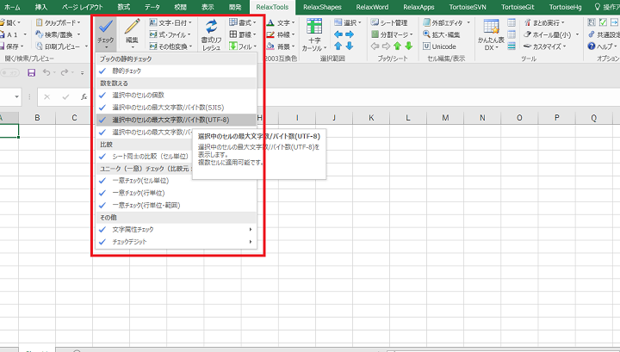Click the middle small table icon beside かんたん表DX

pyautogui.click(x=512, y=34)
